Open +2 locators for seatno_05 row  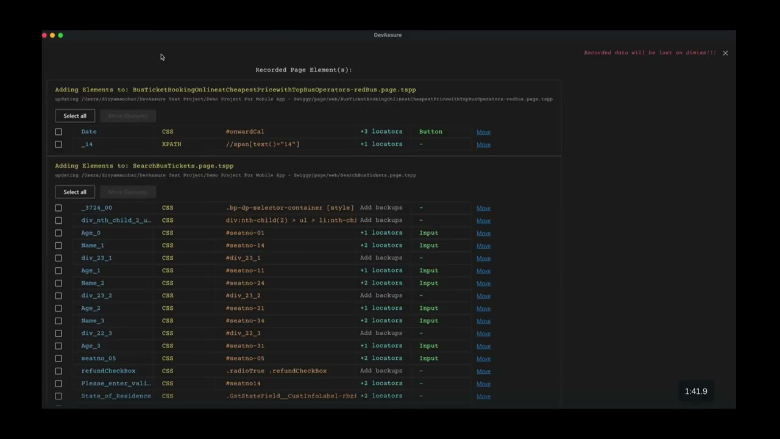tap(381, 358)
